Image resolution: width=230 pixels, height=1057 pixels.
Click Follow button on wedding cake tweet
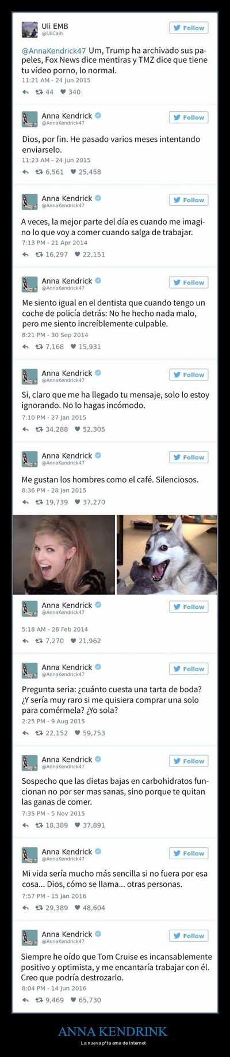point(189,669)
